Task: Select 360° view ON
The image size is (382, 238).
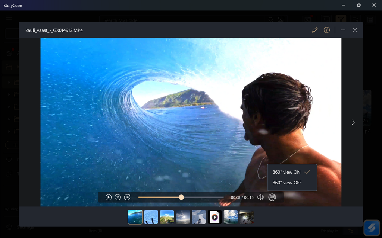Action: [286, 172]
